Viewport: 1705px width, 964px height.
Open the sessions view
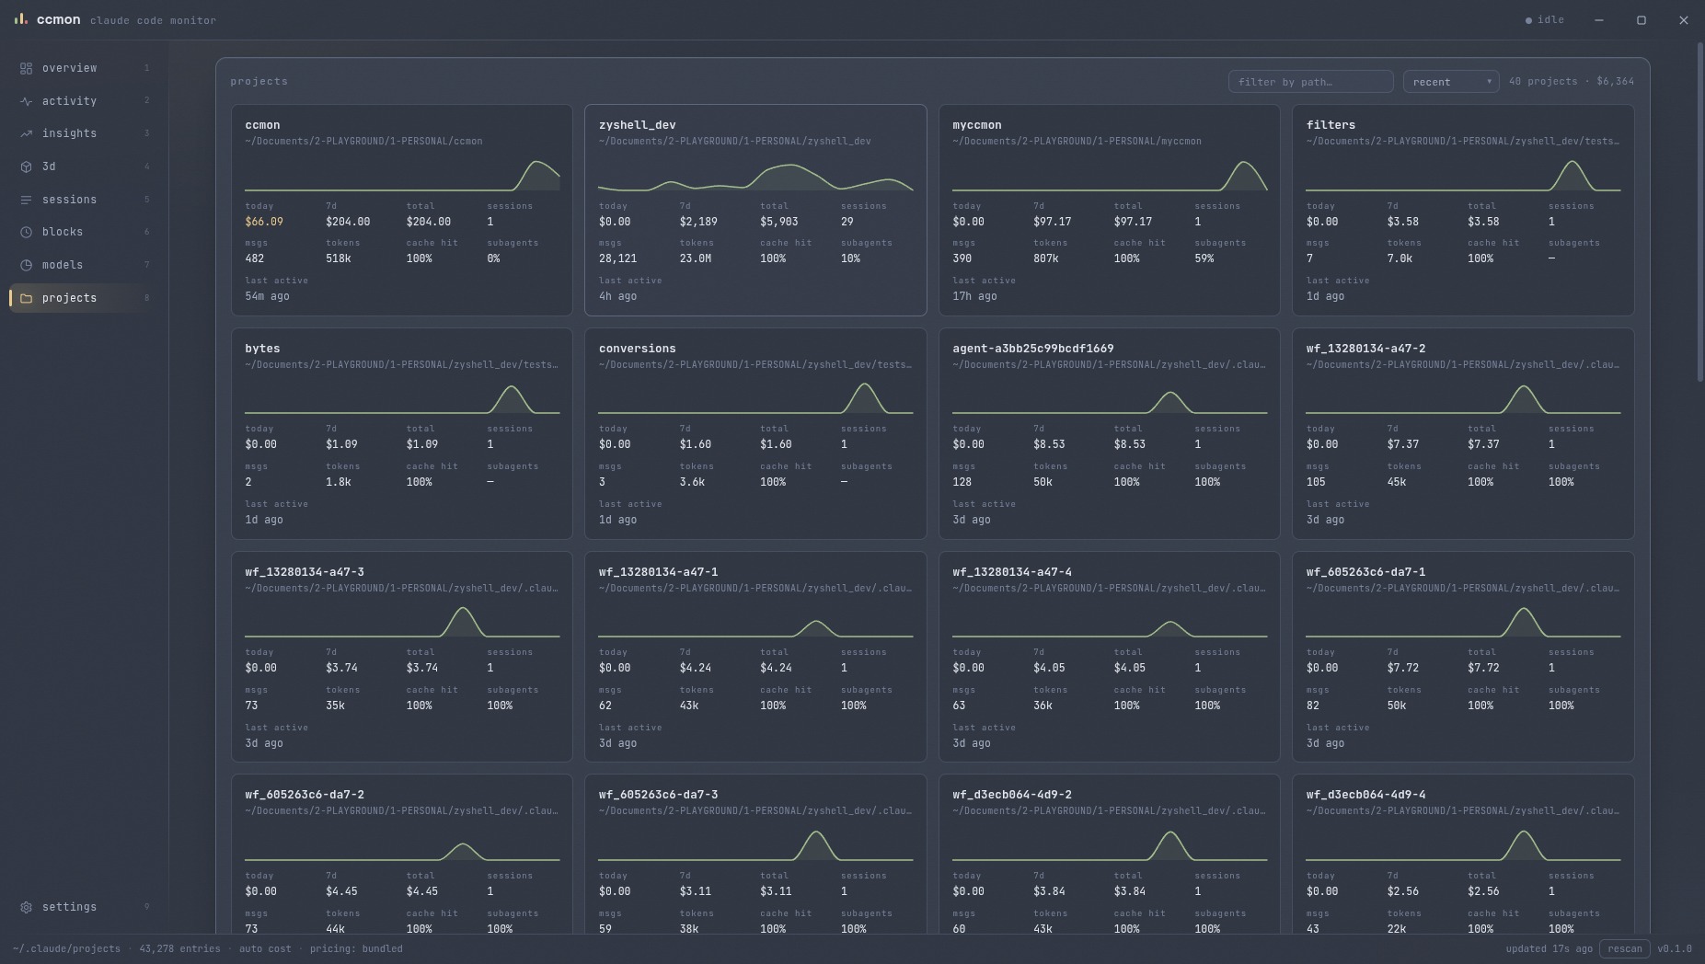(x=84, y=200)
